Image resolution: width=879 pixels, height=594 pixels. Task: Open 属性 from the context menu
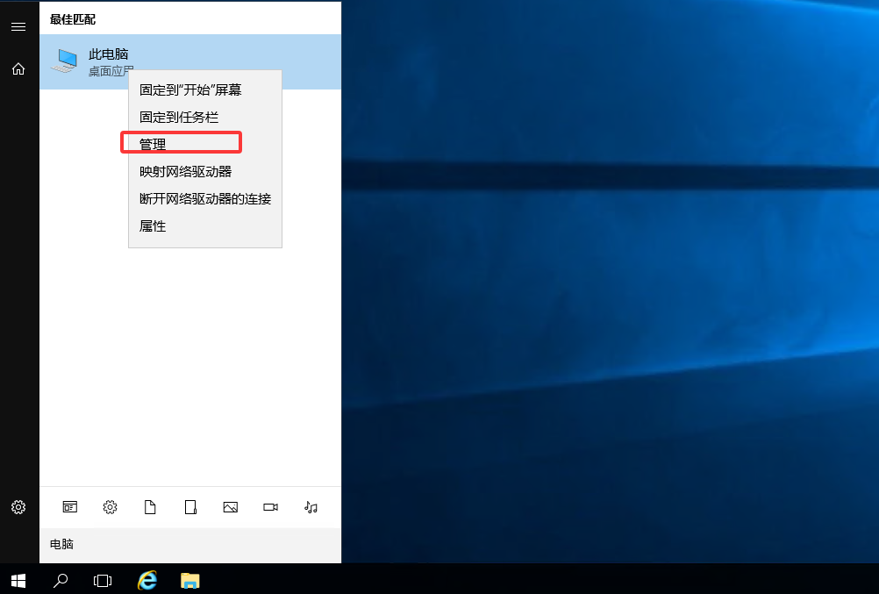[153, 225]
